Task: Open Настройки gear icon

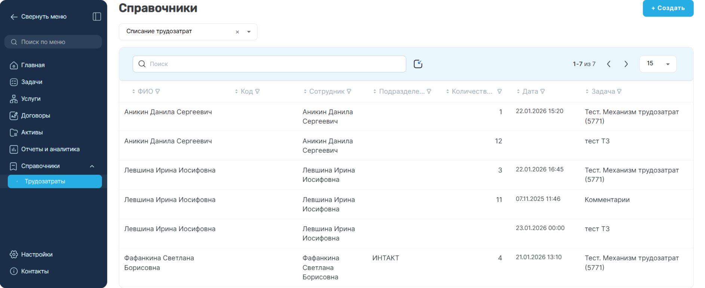Action: coord(14,254)
